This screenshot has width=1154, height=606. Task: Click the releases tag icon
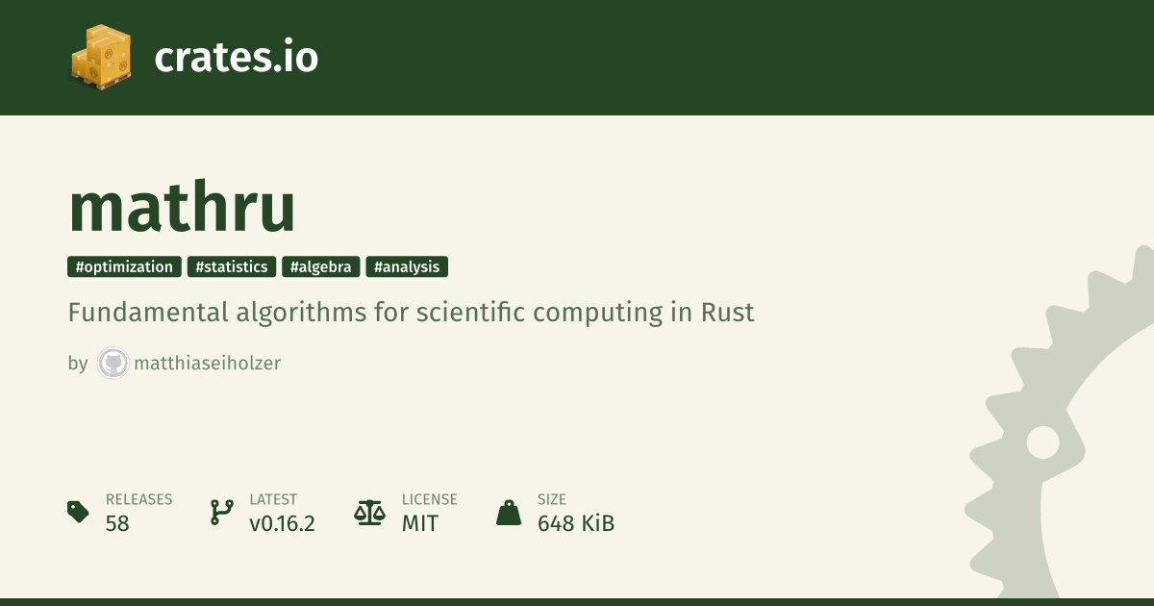click(79, 512)
